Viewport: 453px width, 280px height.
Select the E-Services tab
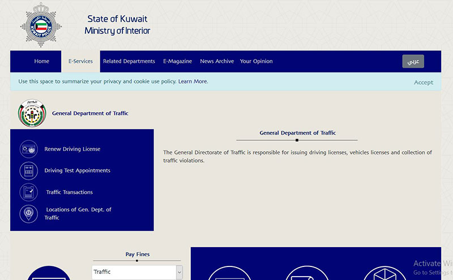(x=80, y=61)
